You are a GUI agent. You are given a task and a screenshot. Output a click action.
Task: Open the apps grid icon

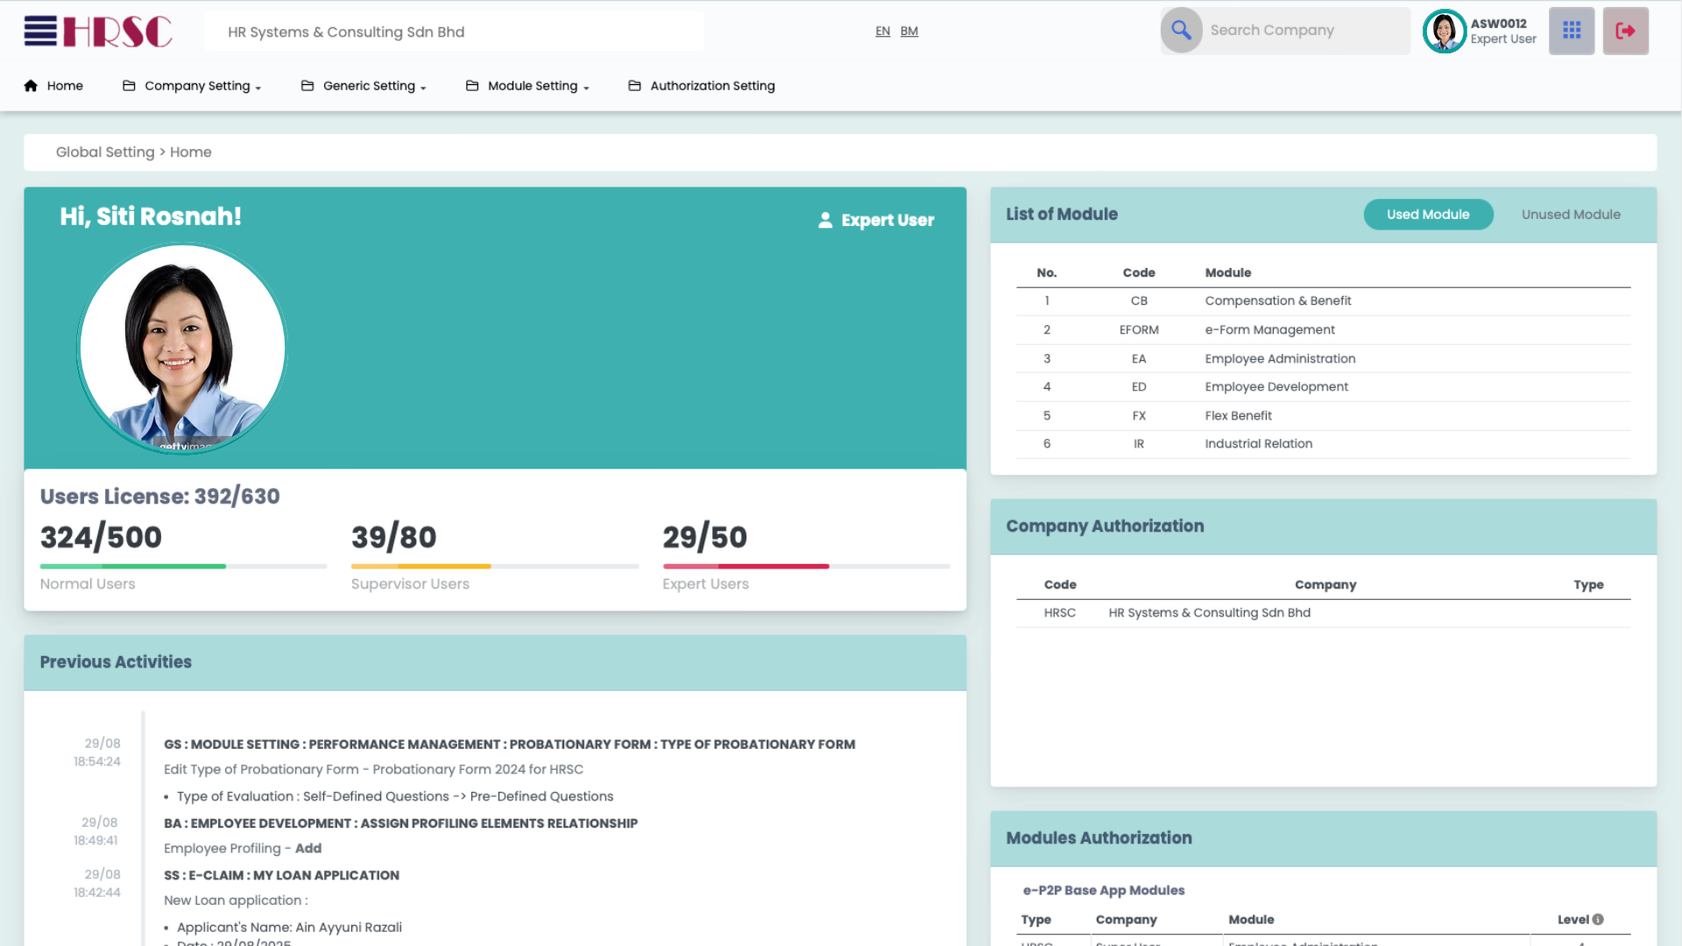tap(1571, 31)
